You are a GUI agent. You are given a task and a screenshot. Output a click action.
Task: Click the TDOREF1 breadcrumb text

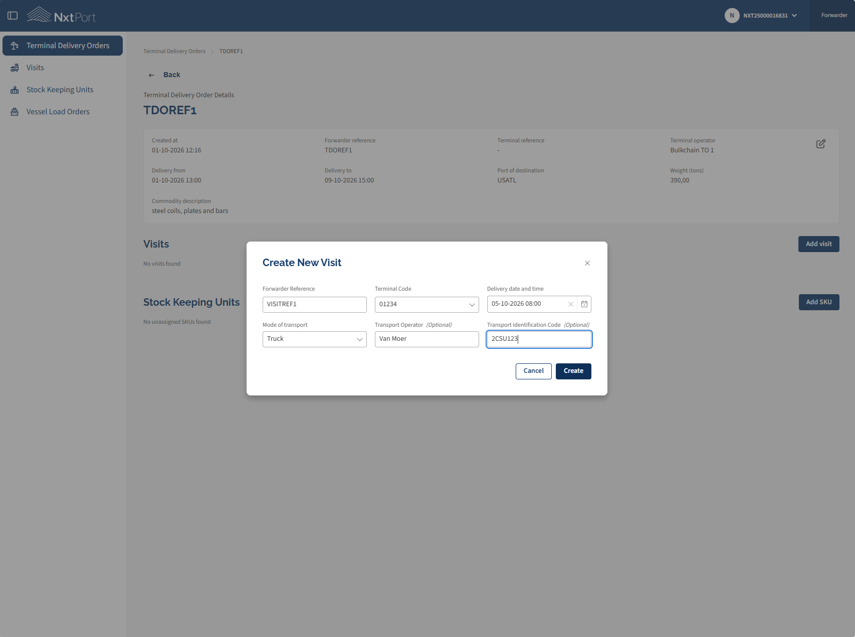[231, 51]
